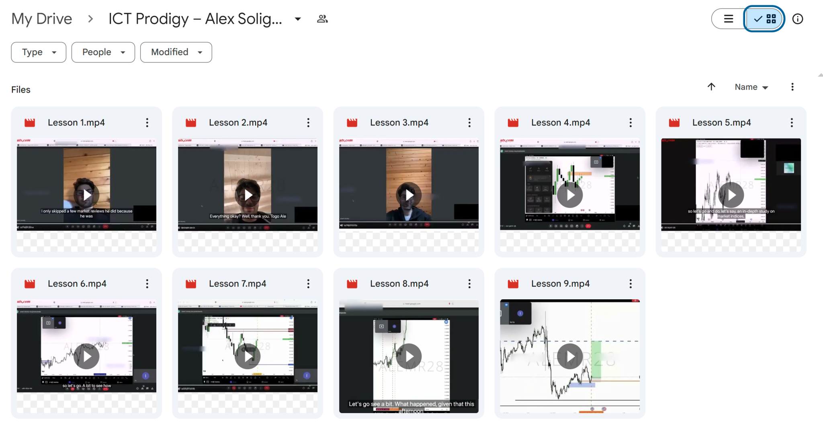Select the Lesson 6.mp4 file title

click(77, 284)
